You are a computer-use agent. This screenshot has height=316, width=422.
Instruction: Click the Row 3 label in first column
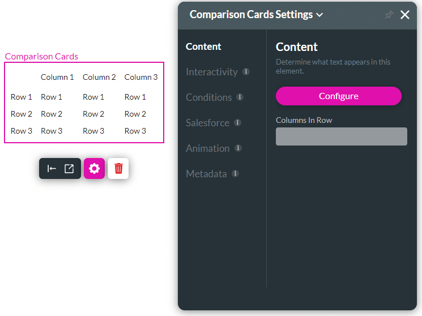[x=22, y=131]
